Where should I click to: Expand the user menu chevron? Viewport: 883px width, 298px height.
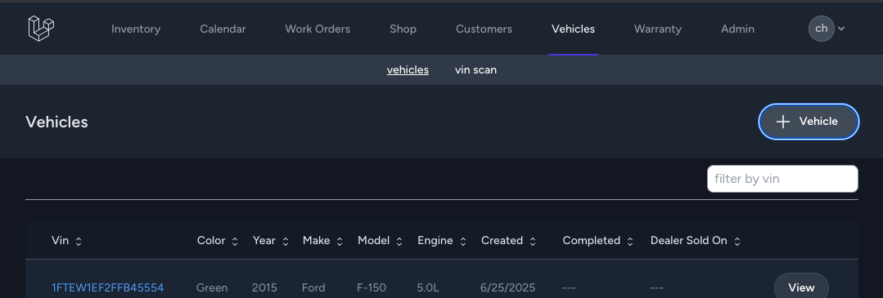tap(841, 29)
